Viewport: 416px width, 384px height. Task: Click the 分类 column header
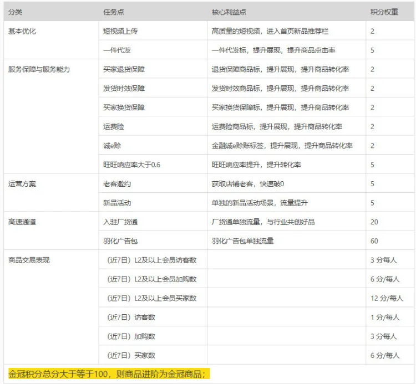coord(51,12)
